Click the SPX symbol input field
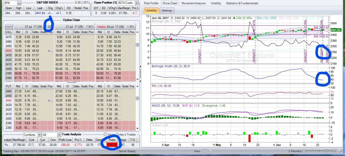Viewport: 345px width, 156px height. [x=10, y=3]
